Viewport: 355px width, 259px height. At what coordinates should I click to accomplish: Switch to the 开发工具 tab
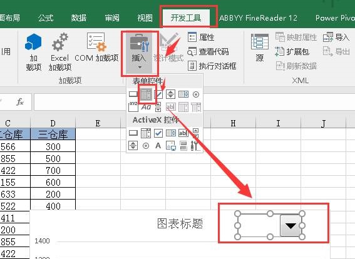click(186, 18)
